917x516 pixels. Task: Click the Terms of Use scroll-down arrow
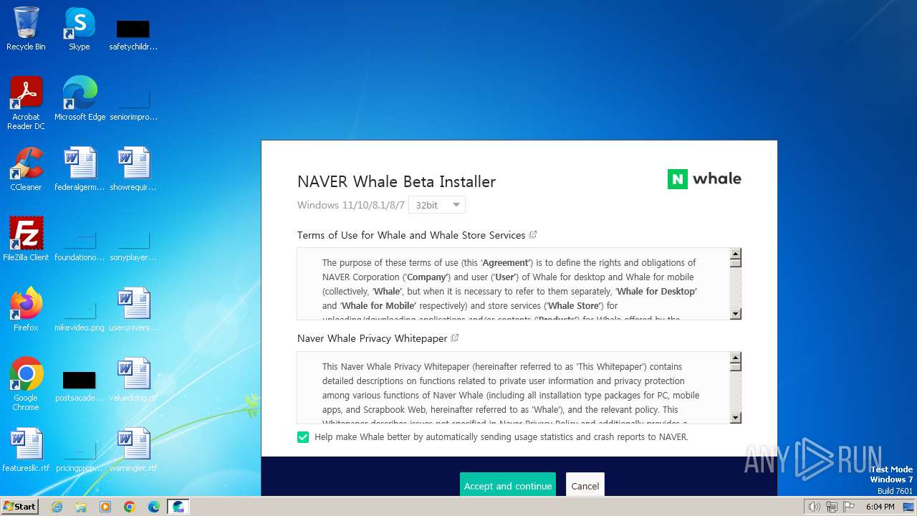click(736, 314)
